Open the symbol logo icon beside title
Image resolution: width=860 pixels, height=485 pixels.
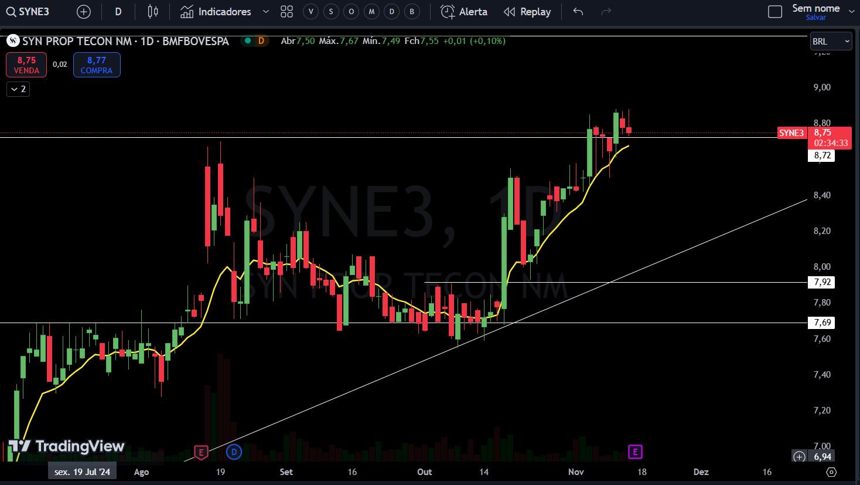point(12,41)
